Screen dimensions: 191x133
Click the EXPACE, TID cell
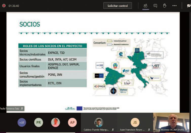[x=67, y=53]
